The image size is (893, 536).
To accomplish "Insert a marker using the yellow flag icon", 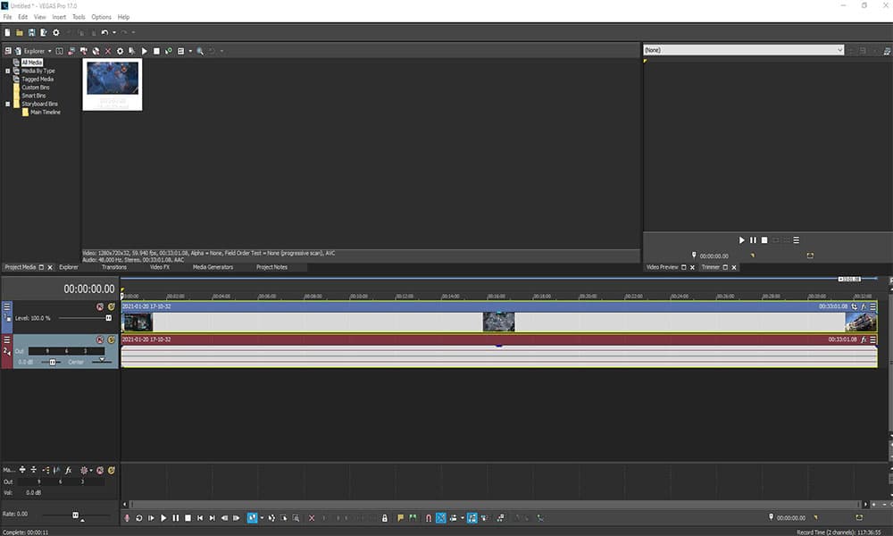I will pyautogui.click(x=400, y=518).
